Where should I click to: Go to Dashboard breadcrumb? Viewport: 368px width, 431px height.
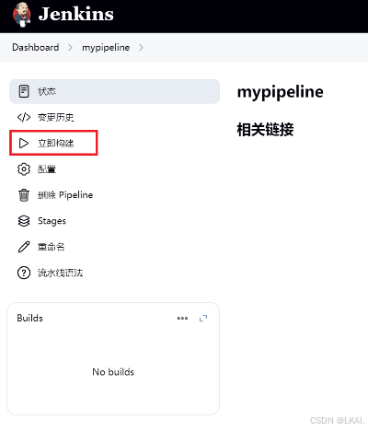pos(36,48)
